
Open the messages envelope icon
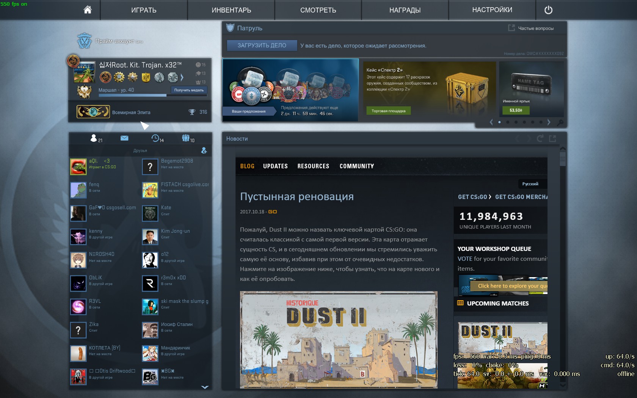(124, 138)
